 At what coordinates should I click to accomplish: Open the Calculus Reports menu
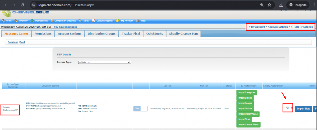point(105,21)
